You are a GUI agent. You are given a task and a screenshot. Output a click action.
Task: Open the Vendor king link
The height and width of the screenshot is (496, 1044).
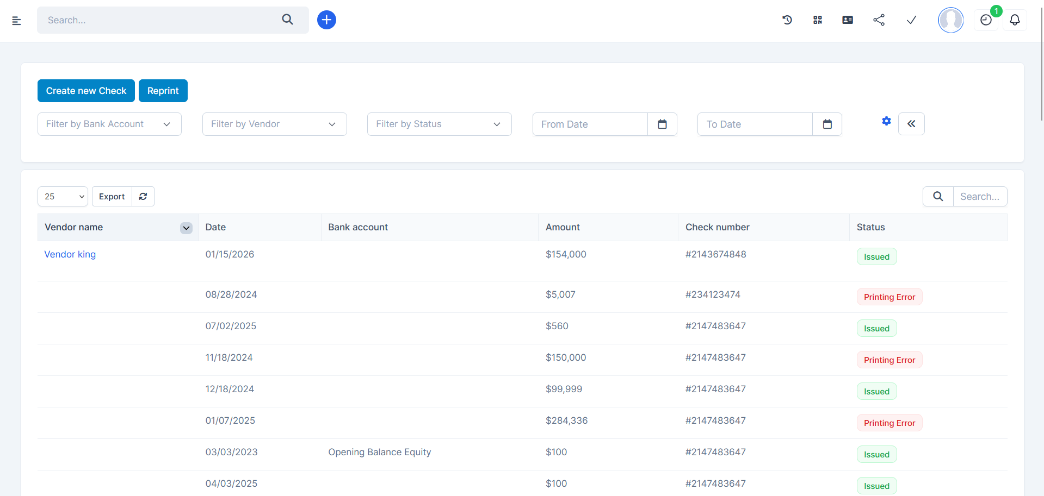click(70, 254)
